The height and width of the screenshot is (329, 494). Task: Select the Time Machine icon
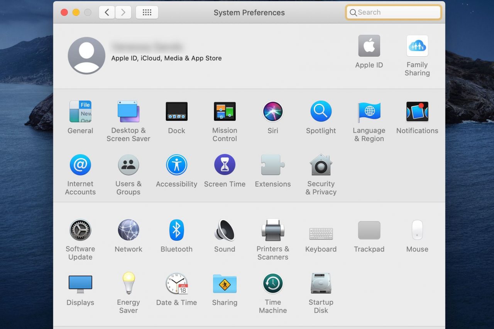(272, 283)
